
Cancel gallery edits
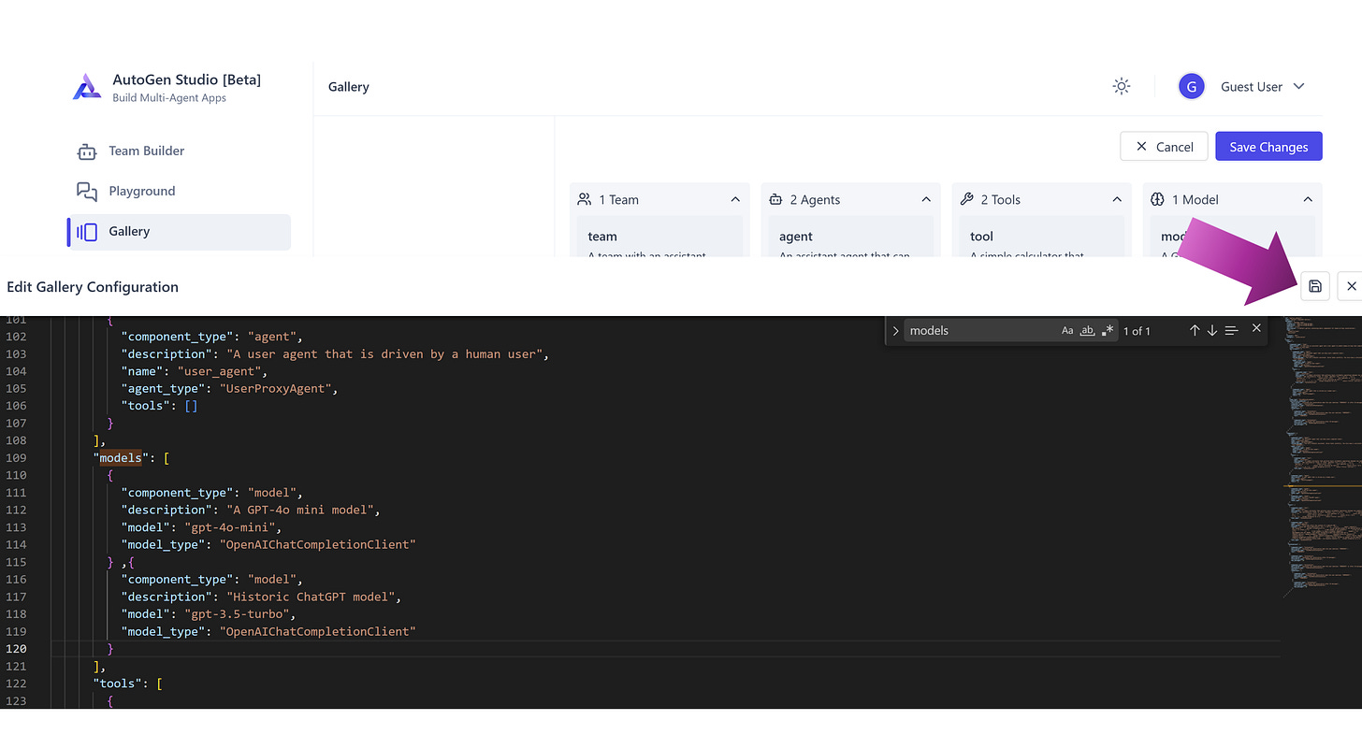pos(1164,146)
